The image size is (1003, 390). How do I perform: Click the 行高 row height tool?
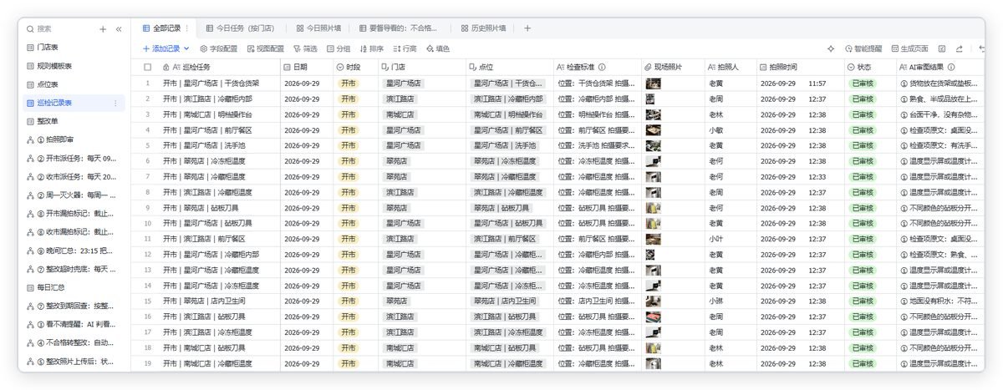point(405,48)
